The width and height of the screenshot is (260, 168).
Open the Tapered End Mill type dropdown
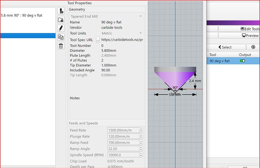106,17
